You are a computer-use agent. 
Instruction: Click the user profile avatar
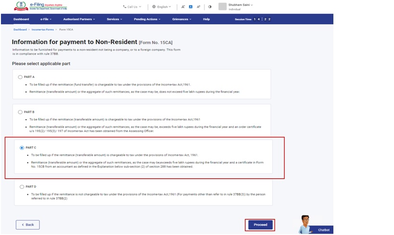tap(222, 6)
